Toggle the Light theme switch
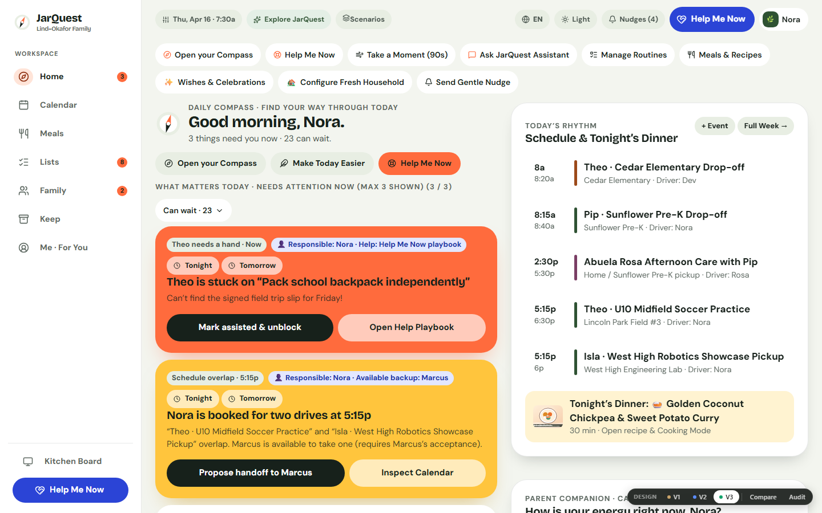The height and width of the screenshot is (513, 822). coord(576,19)
